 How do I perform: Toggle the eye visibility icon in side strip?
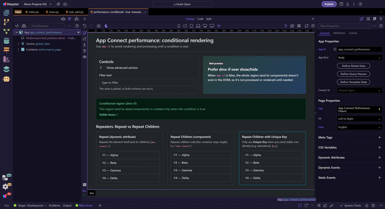pyautogui.click(x=85, y=57)
